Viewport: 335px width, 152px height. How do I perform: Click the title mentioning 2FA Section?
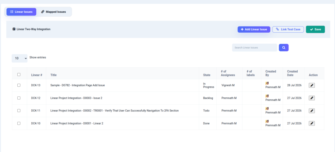pos(115,110)
